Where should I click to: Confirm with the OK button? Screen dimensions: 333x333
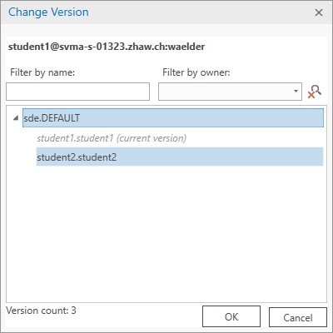231,316
